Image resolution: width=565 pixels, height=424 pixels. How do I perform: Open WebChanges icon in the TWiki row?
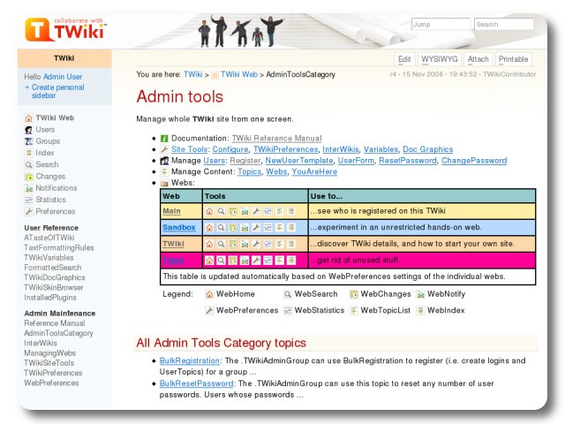pos(232,244)
